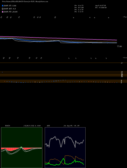The image size is (127, 168).
Task: Click the 77.05 price label
Action: click(120, 46)
